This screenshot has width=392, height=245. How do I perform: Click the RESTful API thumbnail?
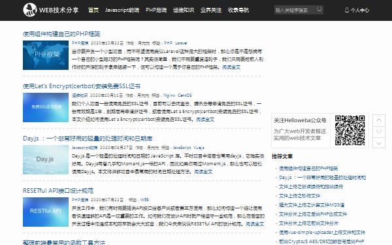coord(46,212)
